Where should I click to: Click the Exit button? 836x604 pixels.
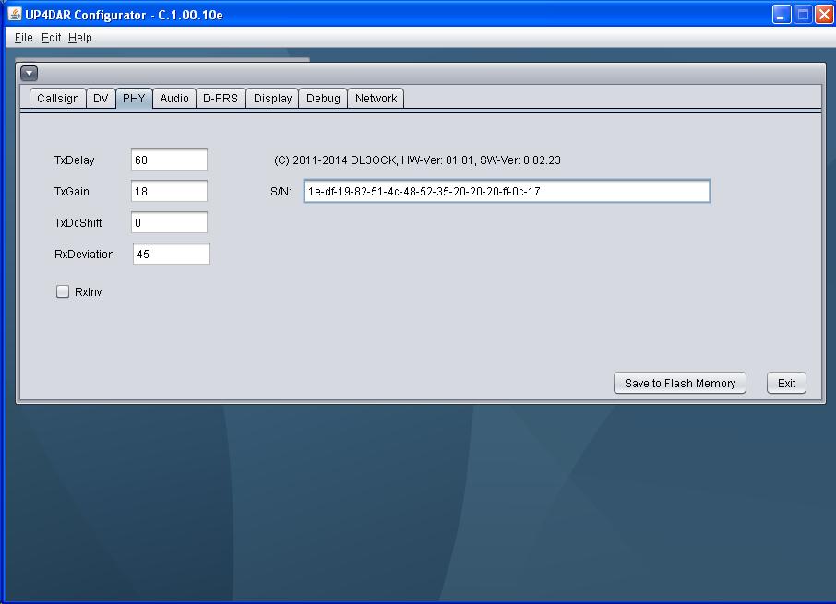(786, 383)
